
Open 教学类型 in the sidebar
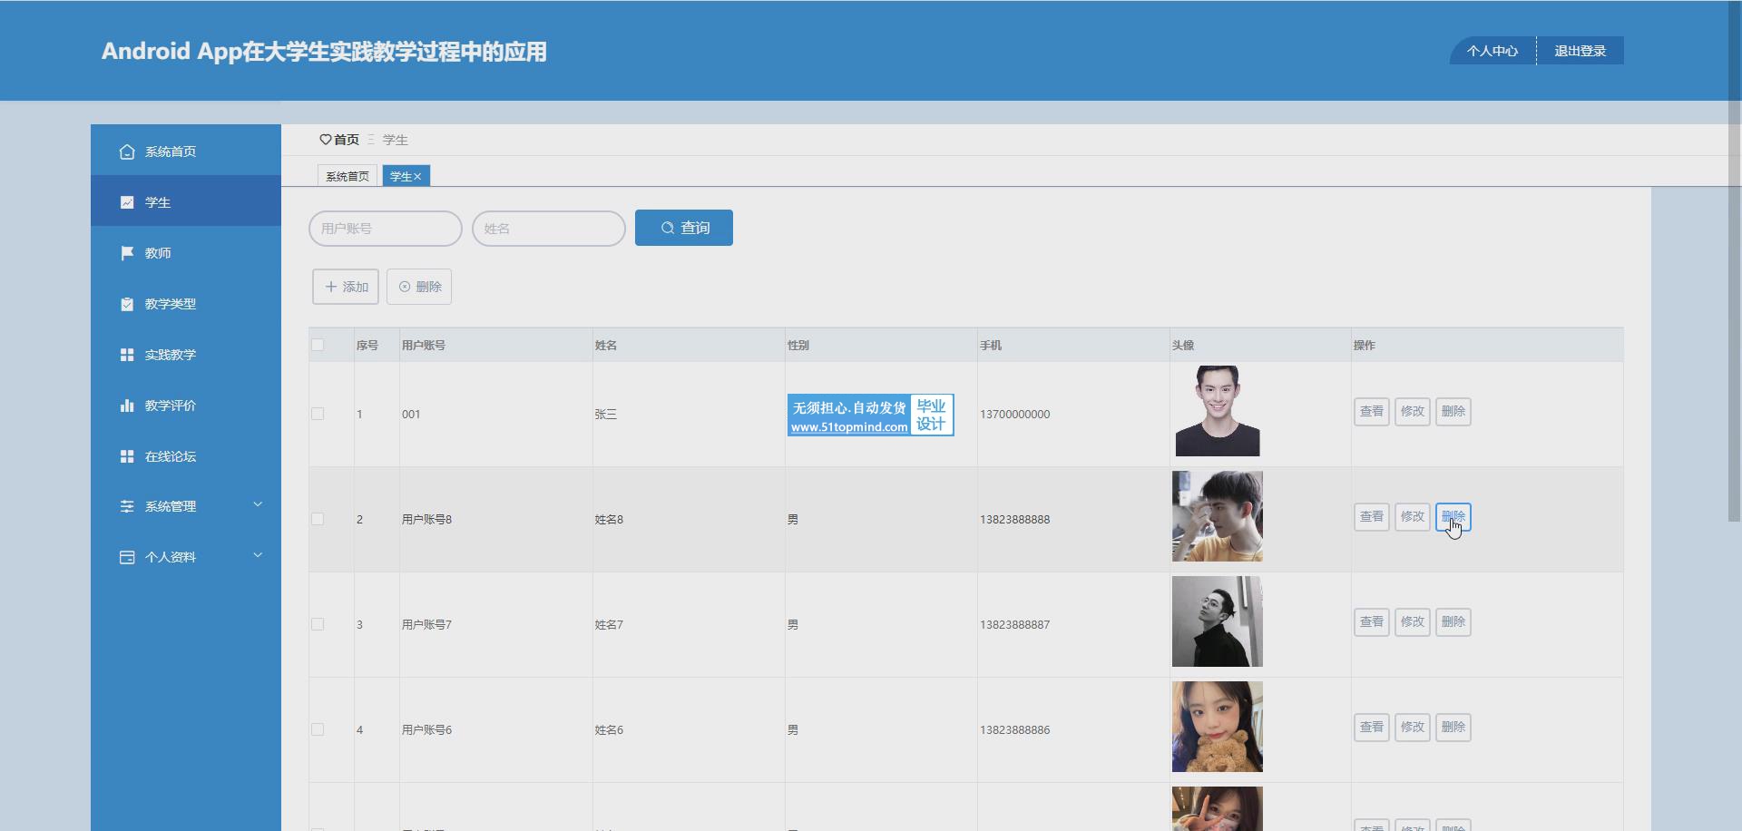(186, 304)
